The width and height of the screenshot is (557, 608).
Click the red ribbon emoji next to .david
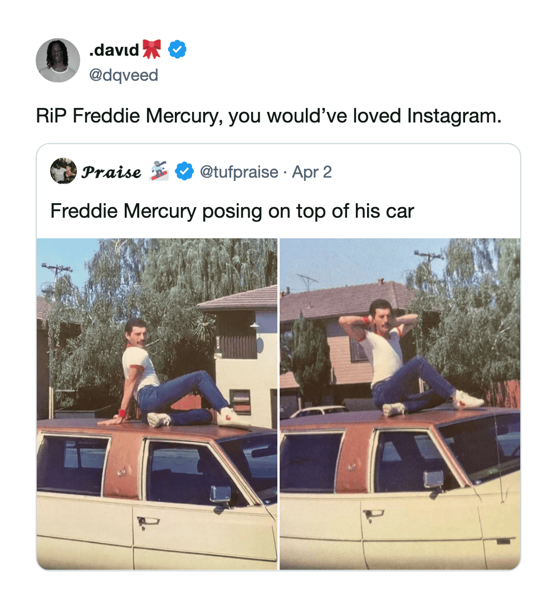point(152,49)
